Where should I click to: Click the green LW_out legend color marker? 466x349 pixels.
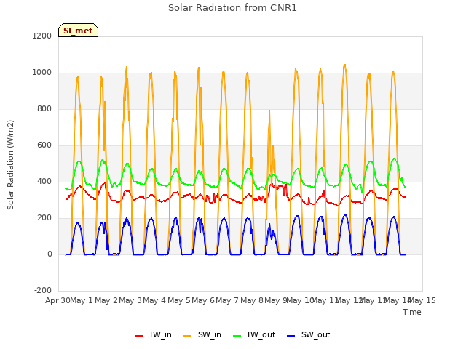pyautogui.click(x=237, y=336)
